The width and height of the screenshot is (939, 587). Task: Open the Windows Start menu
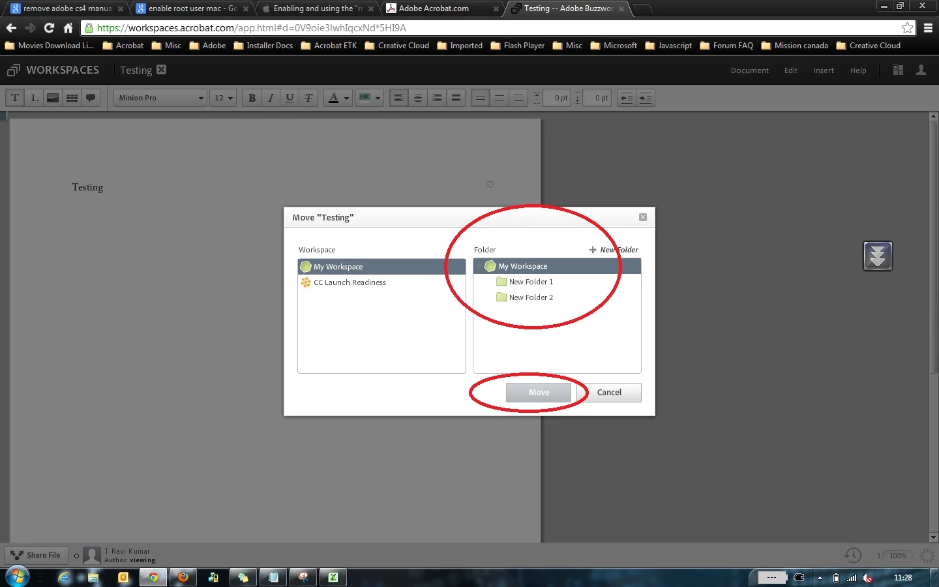tap(17, 577)
